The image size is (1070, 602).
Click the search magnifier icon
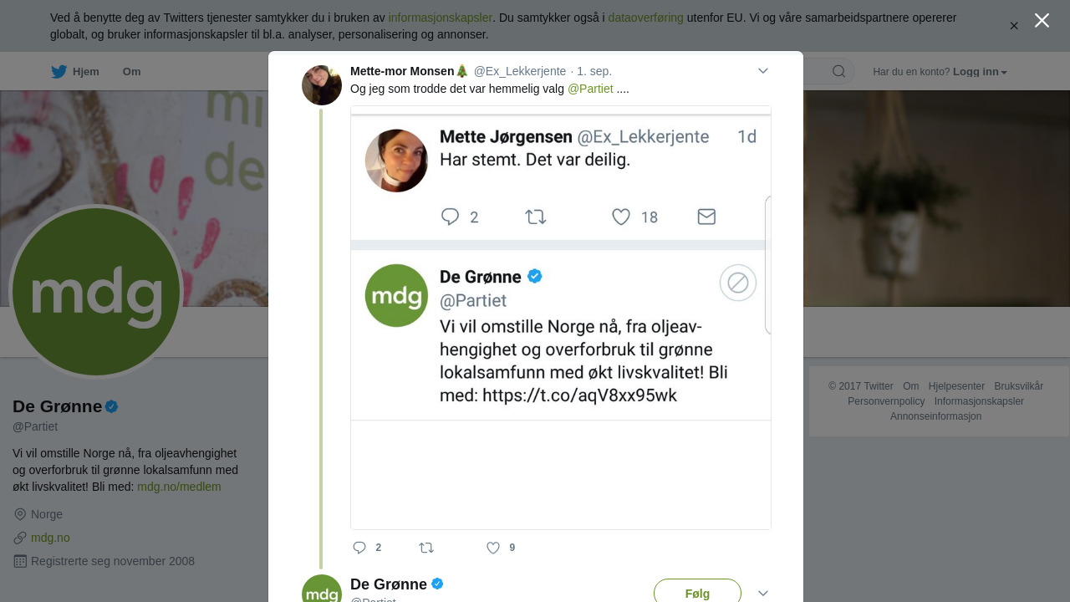(x=838, y=71)
